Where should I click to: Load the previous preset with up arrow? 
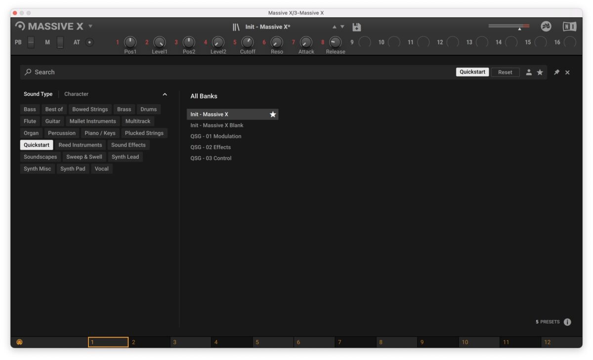click(335, 27)
